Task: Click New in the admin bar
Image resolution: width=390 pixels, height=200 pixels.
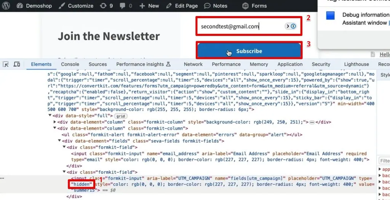Action: tap(149, 6)
